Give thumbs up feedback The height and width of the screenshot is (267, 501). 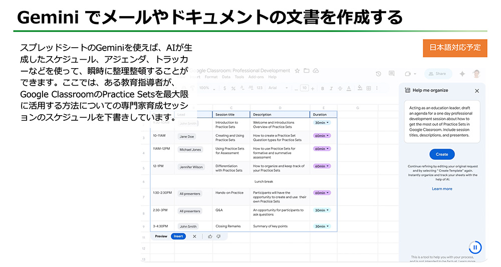point(210,236)
